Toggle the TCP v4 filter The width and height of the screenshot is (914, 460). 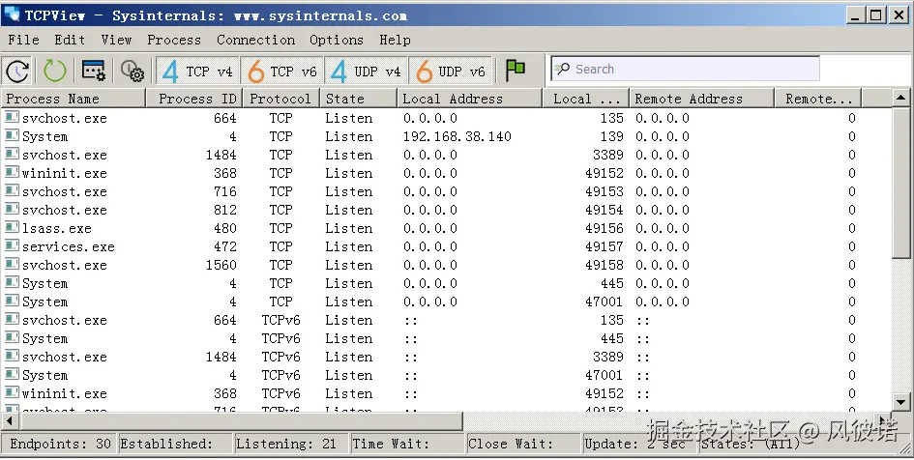point(198,72)
